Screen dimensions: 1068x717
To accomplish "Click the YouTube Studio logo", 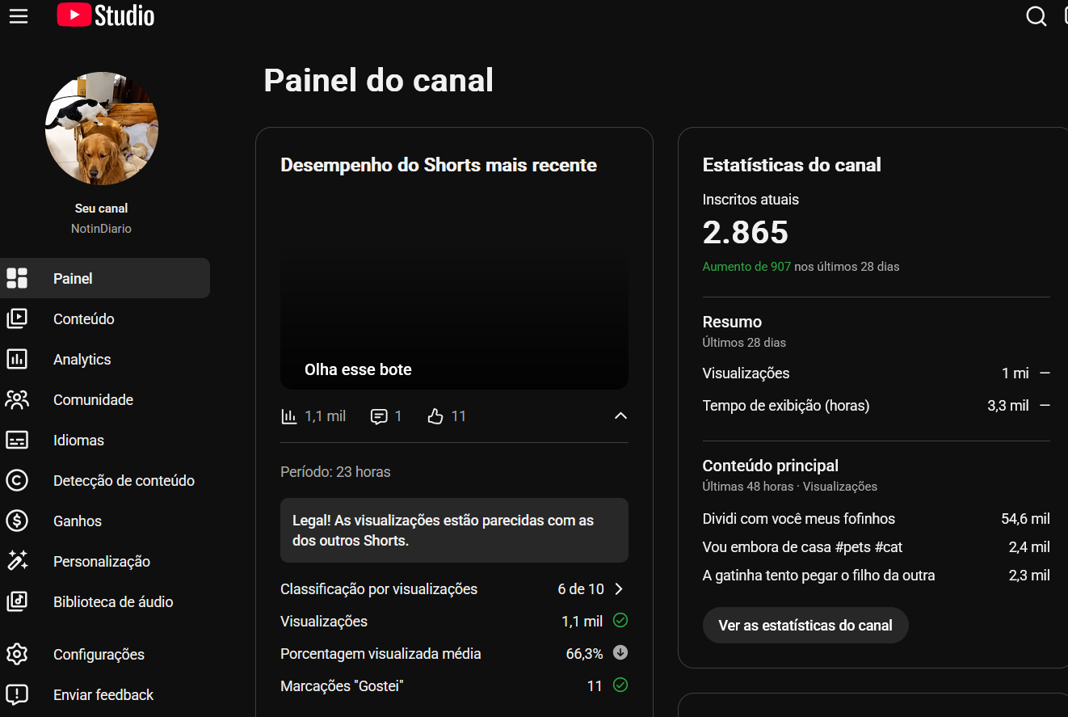I will [105, 15].
